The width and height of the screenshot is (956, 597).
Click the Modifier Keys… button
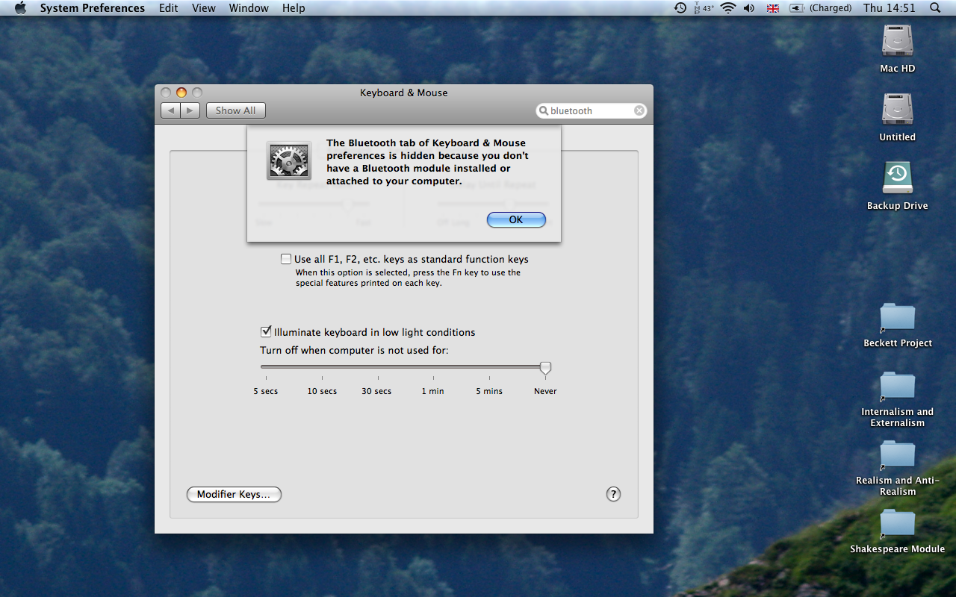(234, 494)
